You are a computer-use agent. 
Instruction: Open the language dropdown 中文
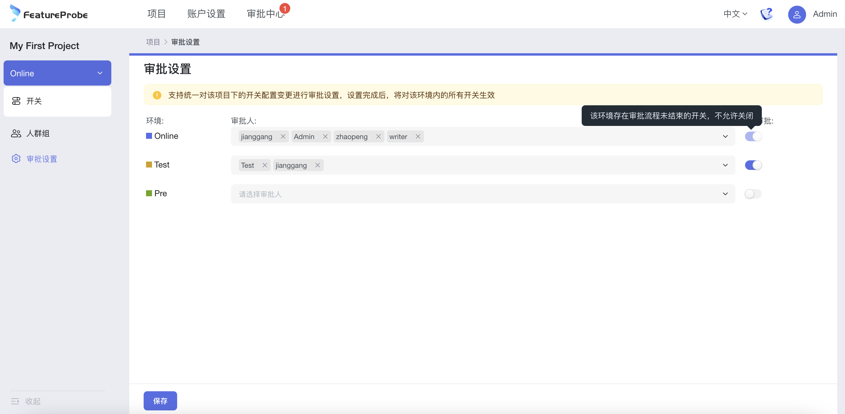(735, 14)
